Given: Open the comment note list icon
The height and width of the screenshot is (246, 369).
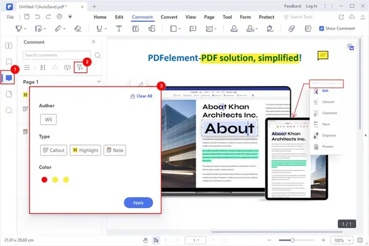Looking at the screenshot, I should point(308,29).
